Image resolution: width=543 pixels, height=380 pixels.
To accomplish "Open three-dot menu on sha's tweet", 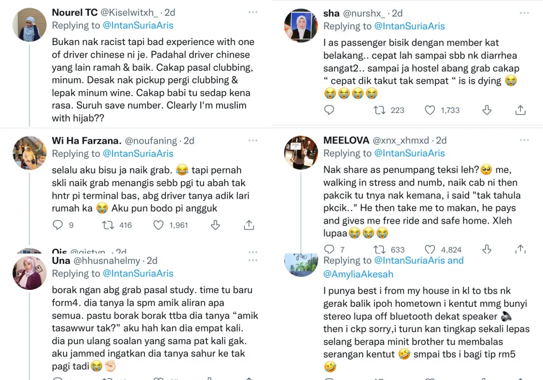I will point(523,13).
